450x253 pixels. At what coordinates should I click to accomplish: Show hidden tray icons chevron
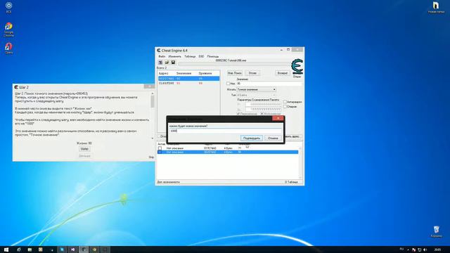pos(408,249)
